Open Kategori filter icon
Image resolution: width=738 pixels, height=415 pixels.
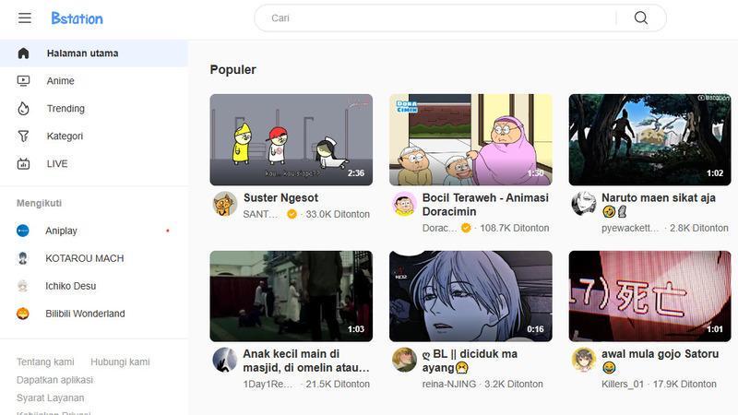(x=23, y=136)
